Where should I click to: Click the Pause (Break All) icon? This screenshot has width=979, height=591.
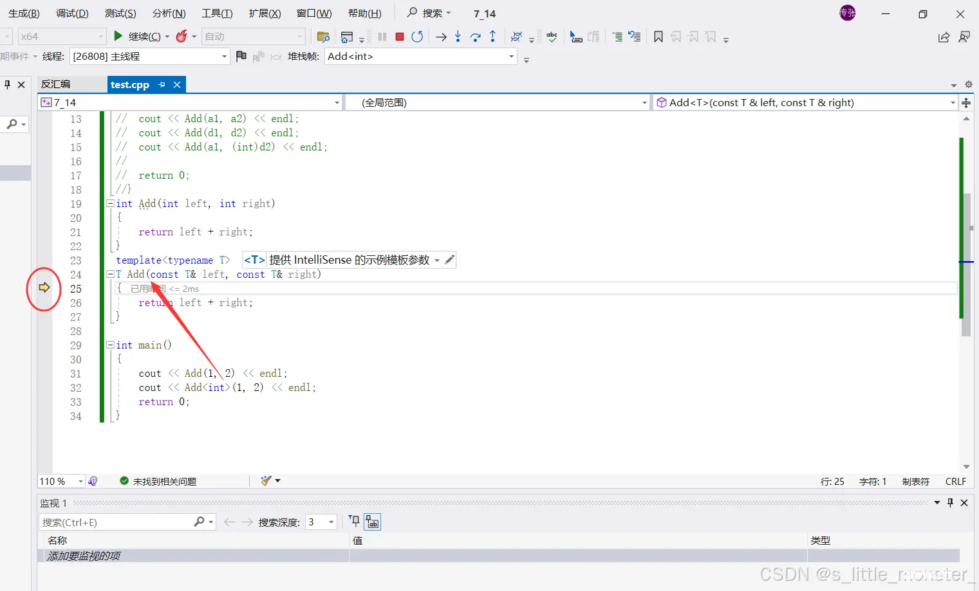coord(382,37)
